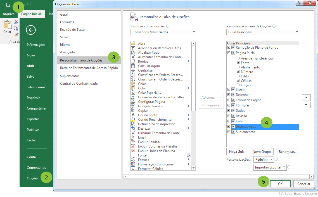Select the Atualizar Tudo refresh icon
The width and height of the screenshot is (318, 197).
point(133,52)
